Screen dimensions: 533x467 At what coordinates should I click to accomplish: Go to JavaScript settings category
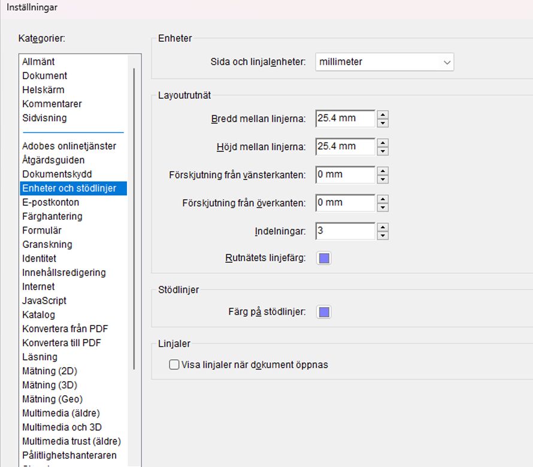[x=44, y=301]
